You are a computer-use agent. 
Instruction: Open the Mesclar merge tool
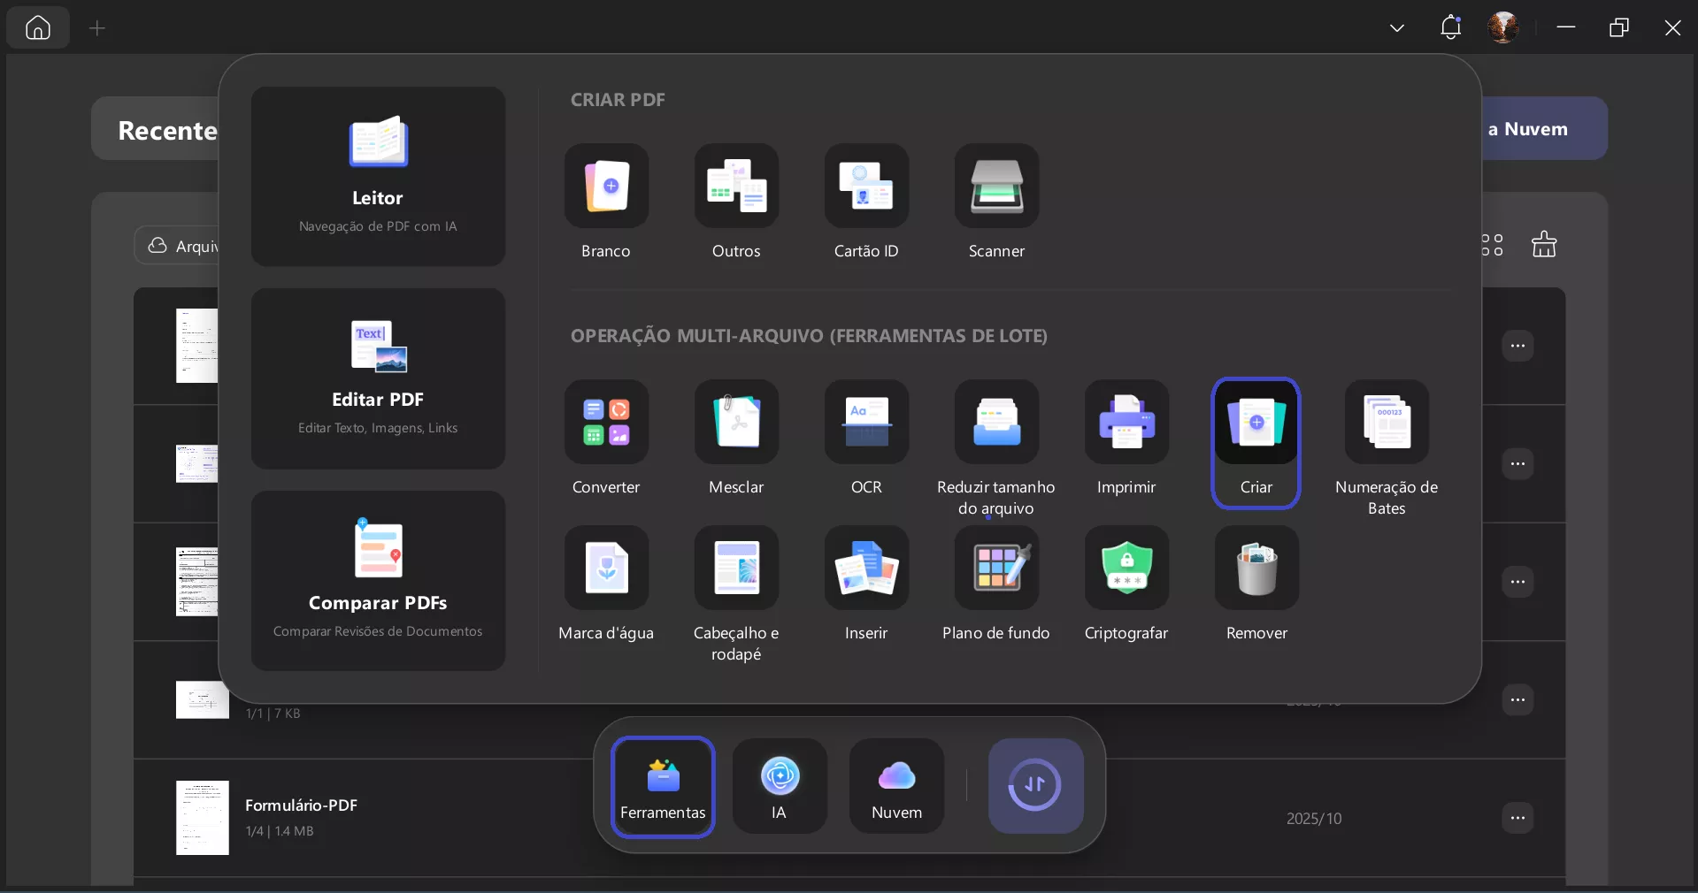[x=736, y=439]
